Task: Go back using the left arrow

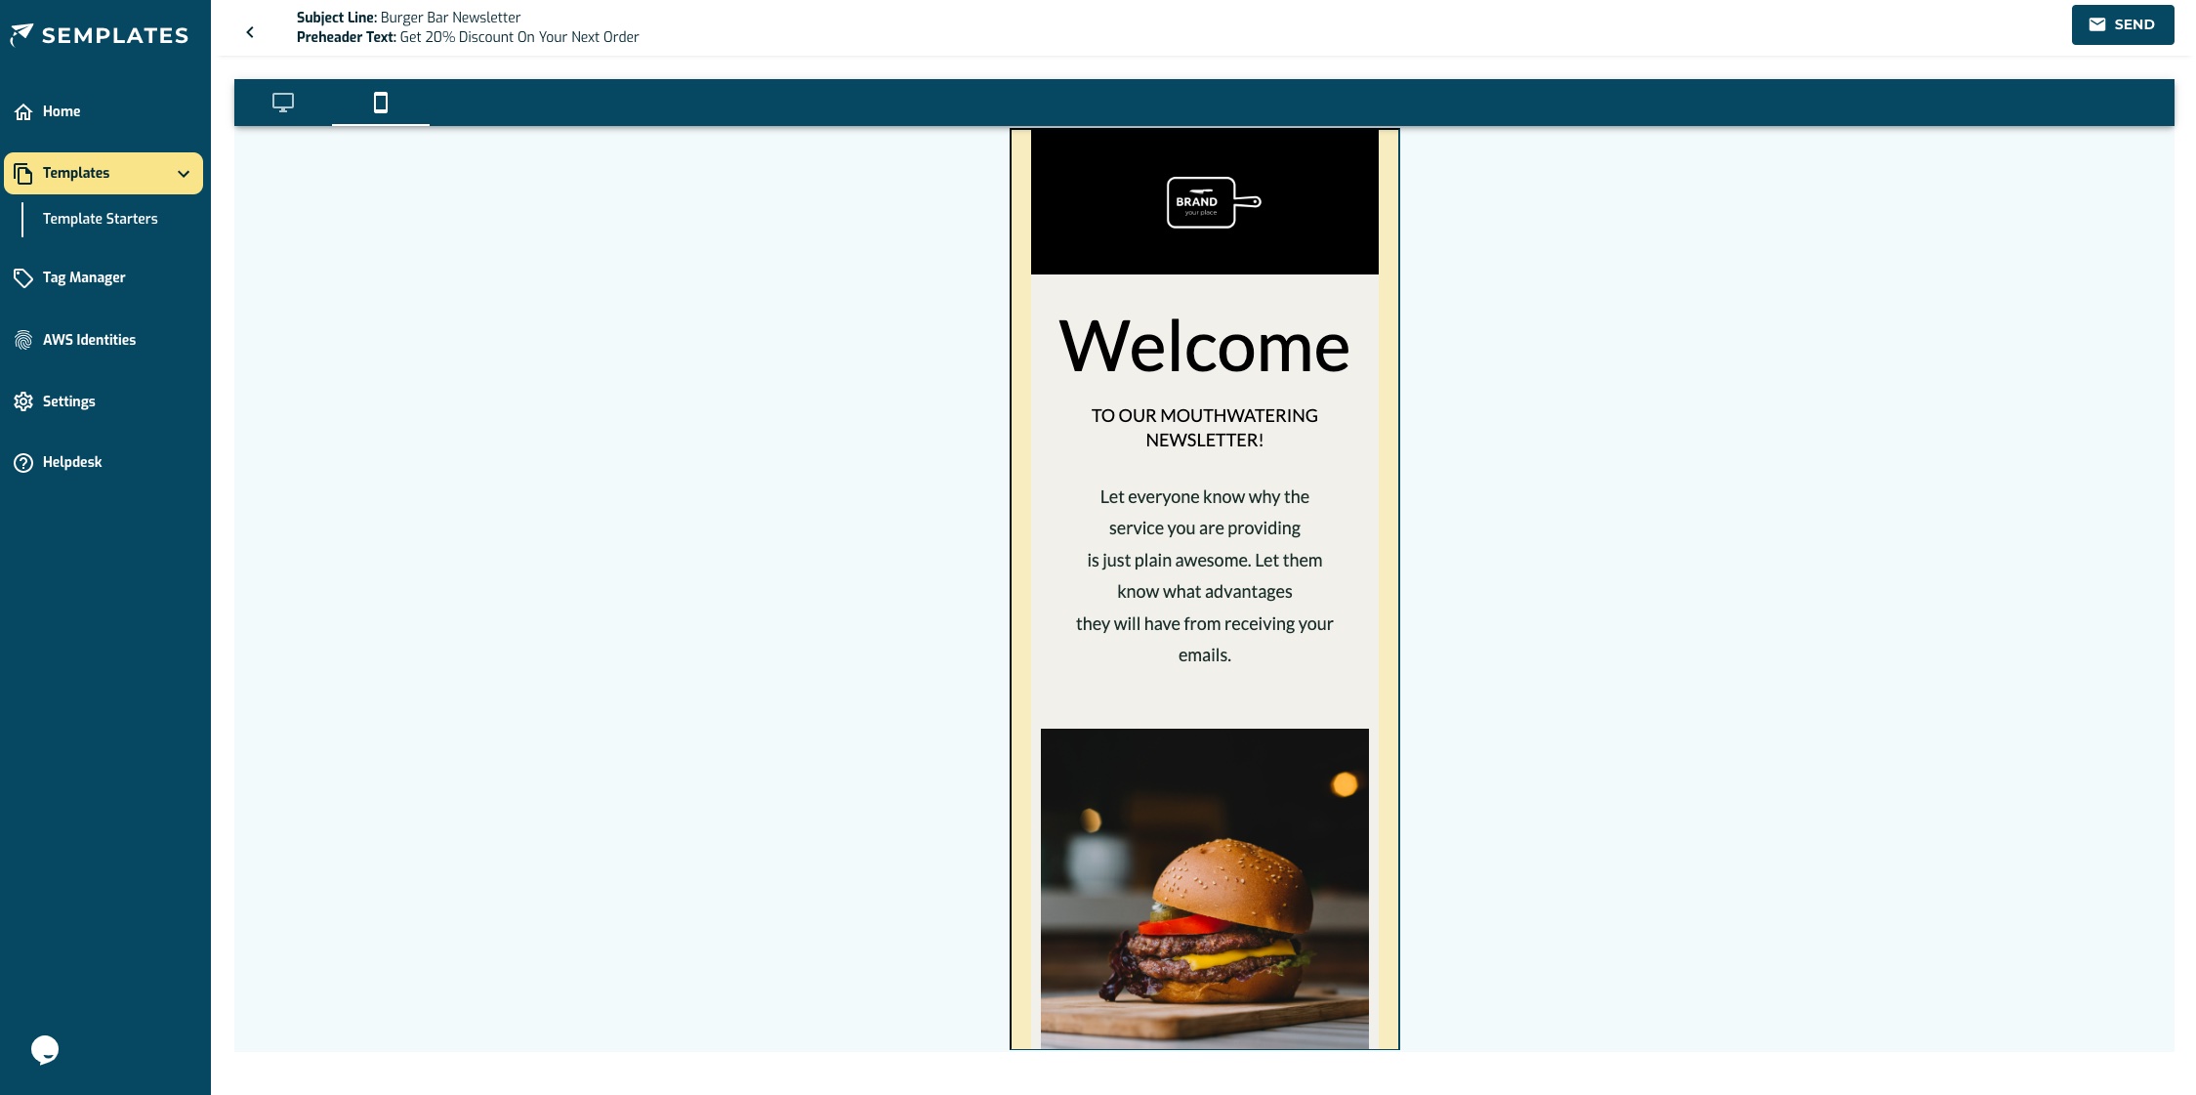Action: 250,32
